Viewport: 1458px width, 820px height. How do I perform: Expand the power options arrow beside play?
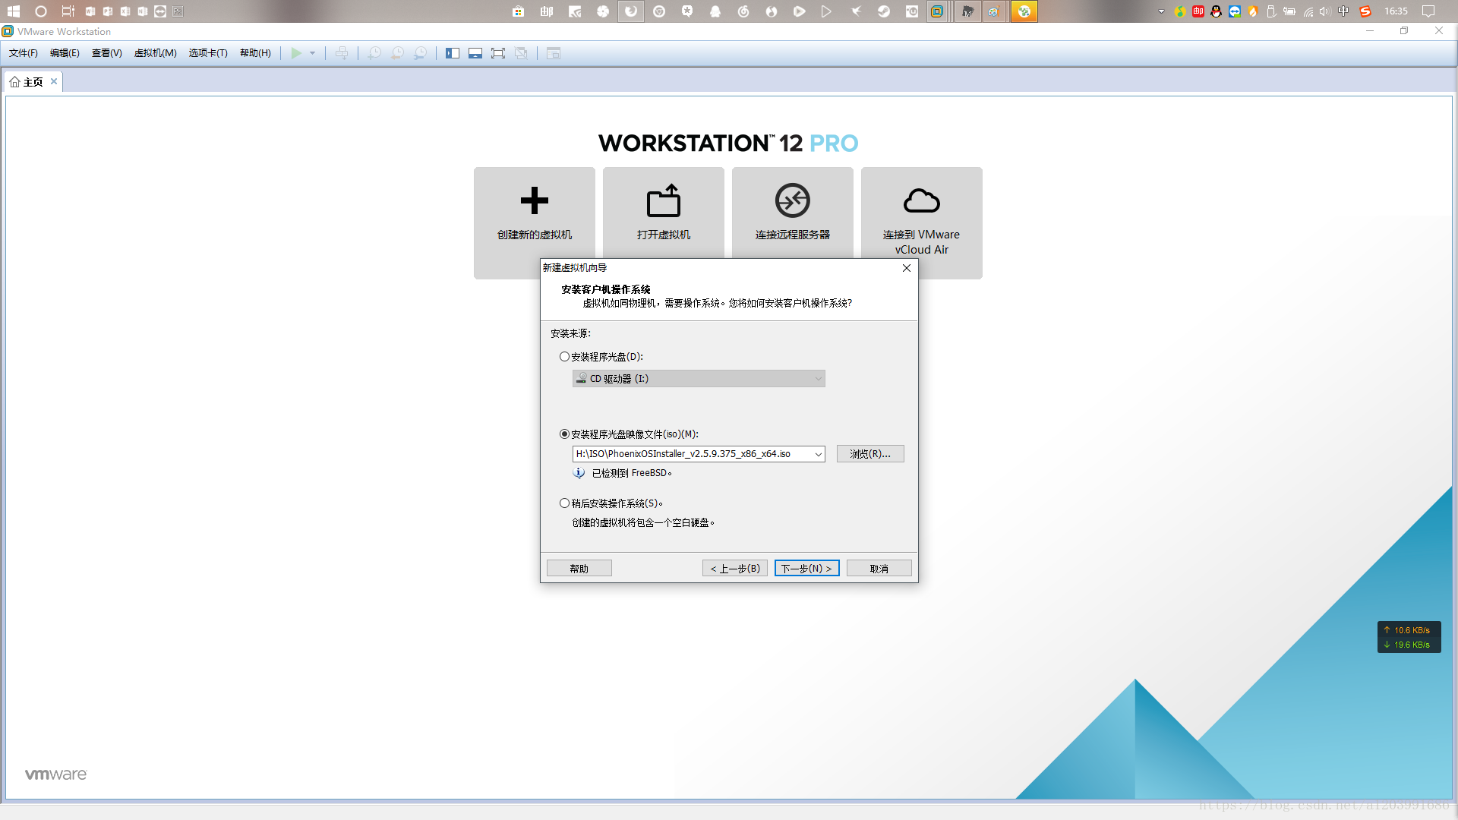click(x=312, y=53)
